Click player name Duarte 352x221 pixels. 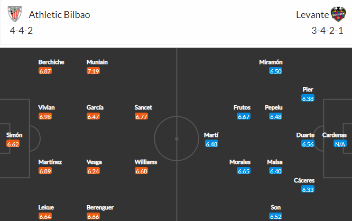pos(305,135)
